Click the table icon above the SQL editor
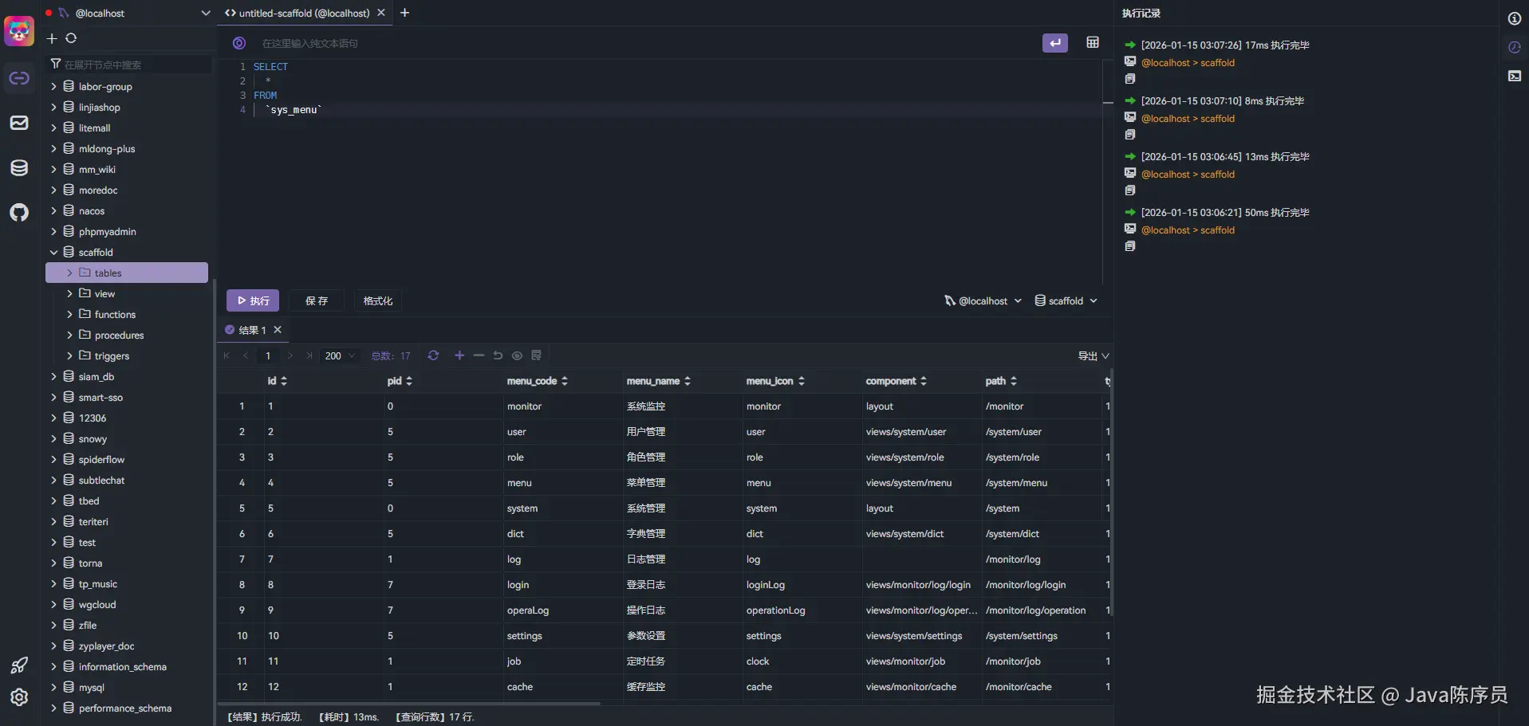1529x726 pixels. [1093, 42]
